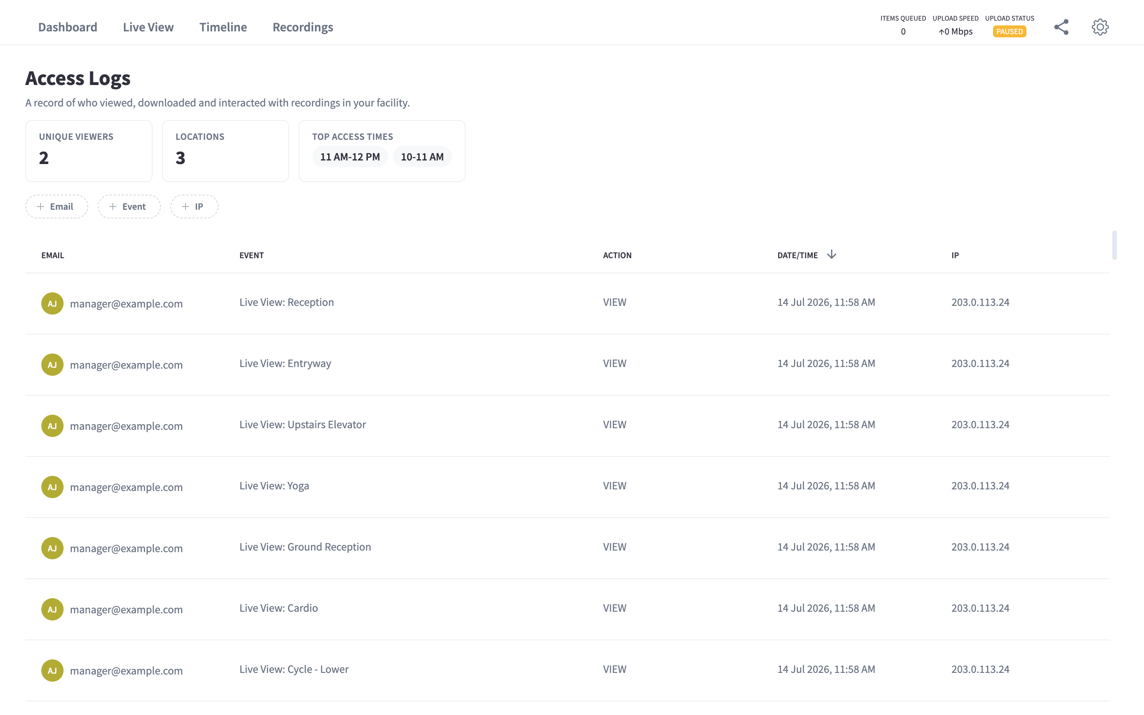This screenshot has height=715, width=1144.
Task: Click the PAUSED upload status badge
Action: point(1009,32)
